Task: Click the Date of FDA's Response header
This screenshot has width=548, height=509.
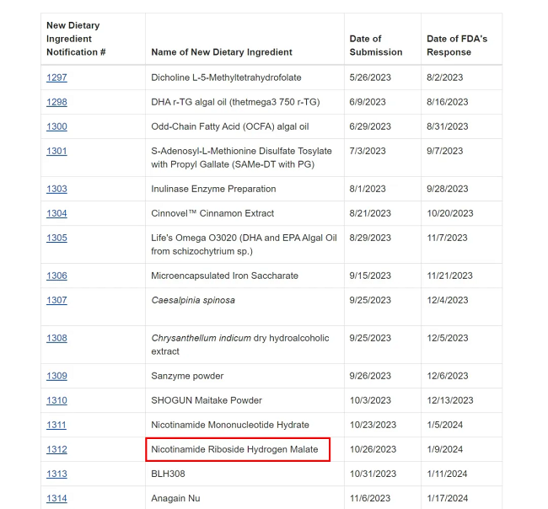Action: pos(457,46)
